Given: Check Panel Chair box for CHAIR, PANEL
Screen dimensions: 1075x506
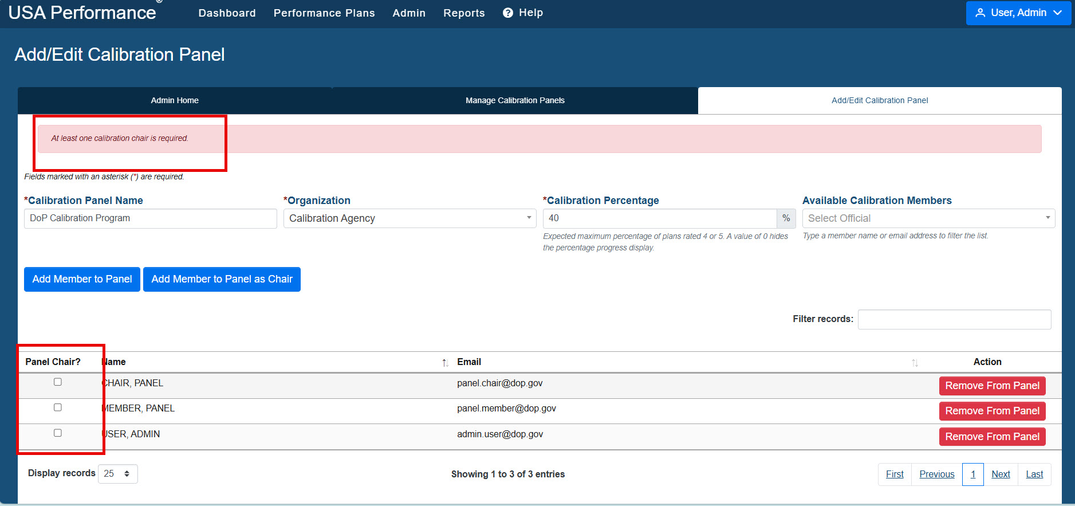Looking at the screenshot, I should point(58,382).
